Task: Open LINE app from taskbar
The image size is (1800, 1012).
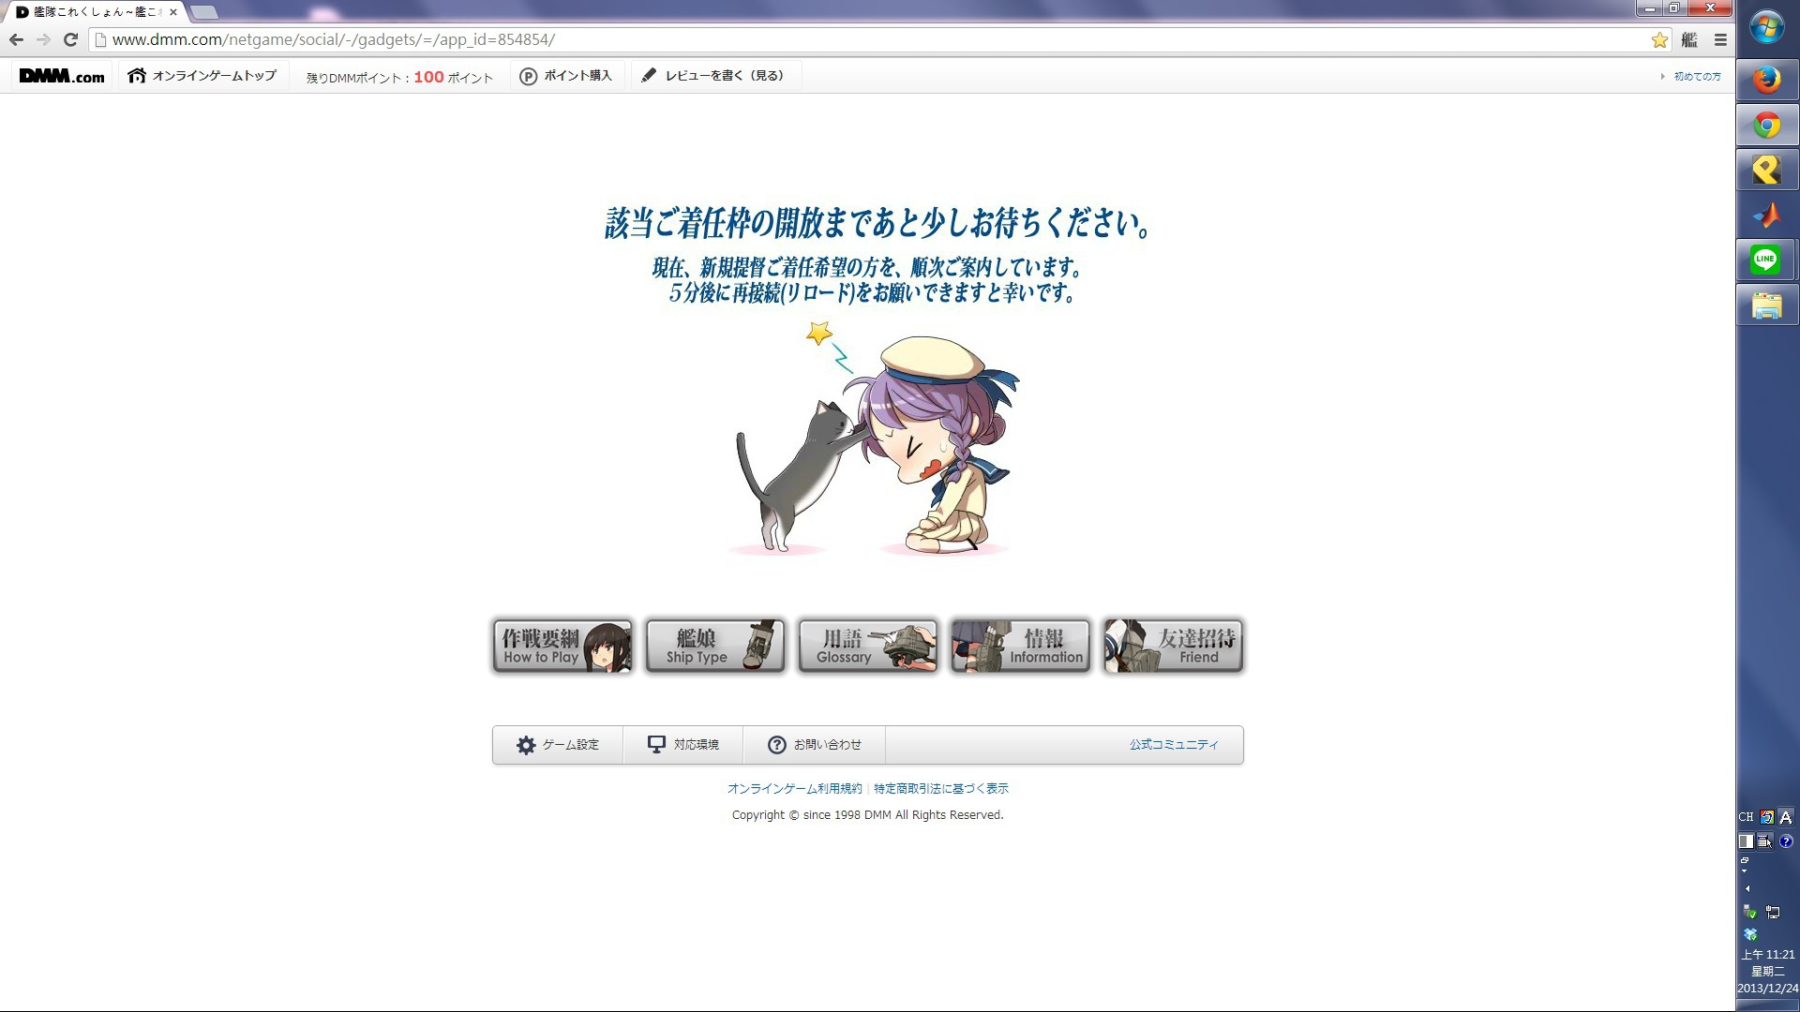Action: pyautogui.click(x=1766, y=260)
